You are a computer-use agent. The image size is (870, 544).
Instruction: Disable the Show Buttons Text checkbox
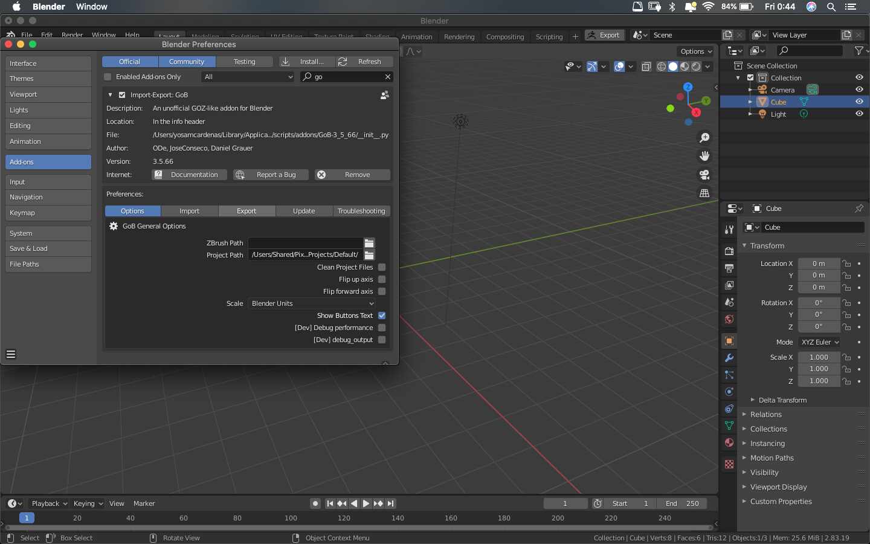click(382, 316)
